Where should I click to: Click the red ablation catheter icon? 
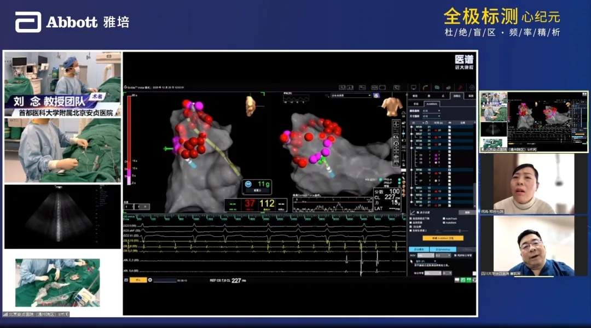point(459,87)
